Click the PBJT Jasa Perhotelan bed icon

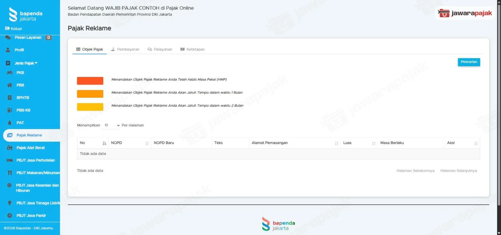(10, 160)
